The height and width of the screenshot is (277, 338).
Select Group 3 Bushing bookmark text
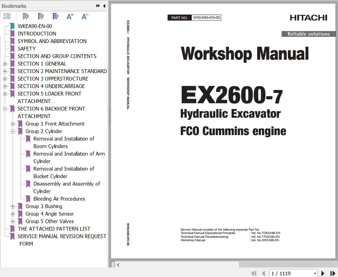click(44, 206)
